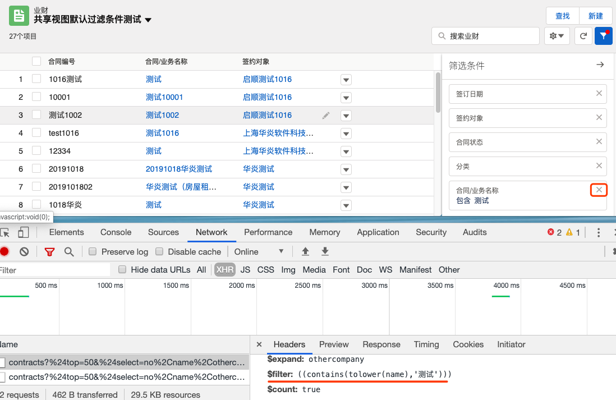Image resolution: width=616 pixels, height=400 pixels.
Task: Check the 10001 row checkbox
Action: click(x=36, y=96)
